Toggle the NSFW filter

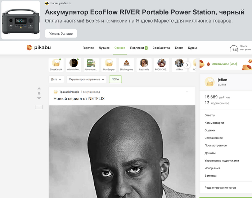point(116,79)
